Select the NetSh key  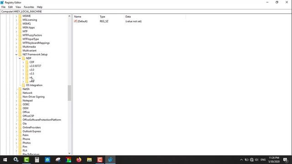26,89
